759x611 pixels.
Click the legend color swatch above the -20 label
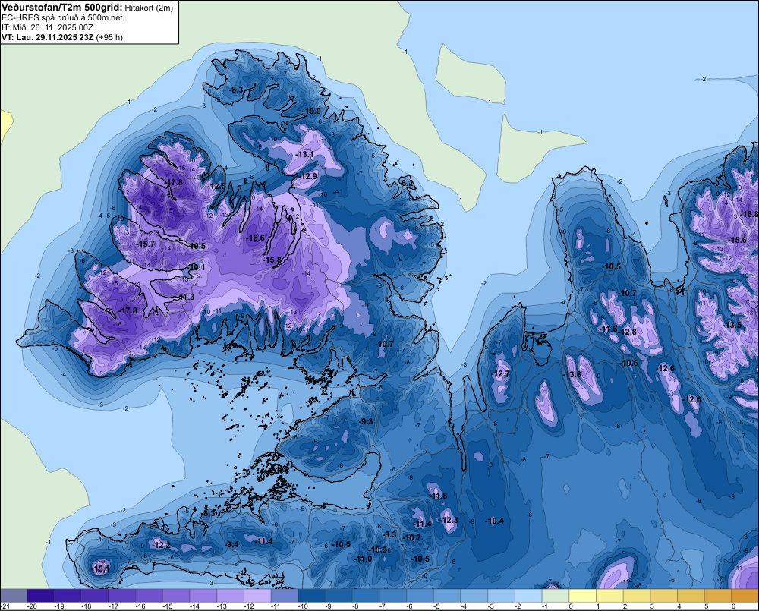pos(41,596)
